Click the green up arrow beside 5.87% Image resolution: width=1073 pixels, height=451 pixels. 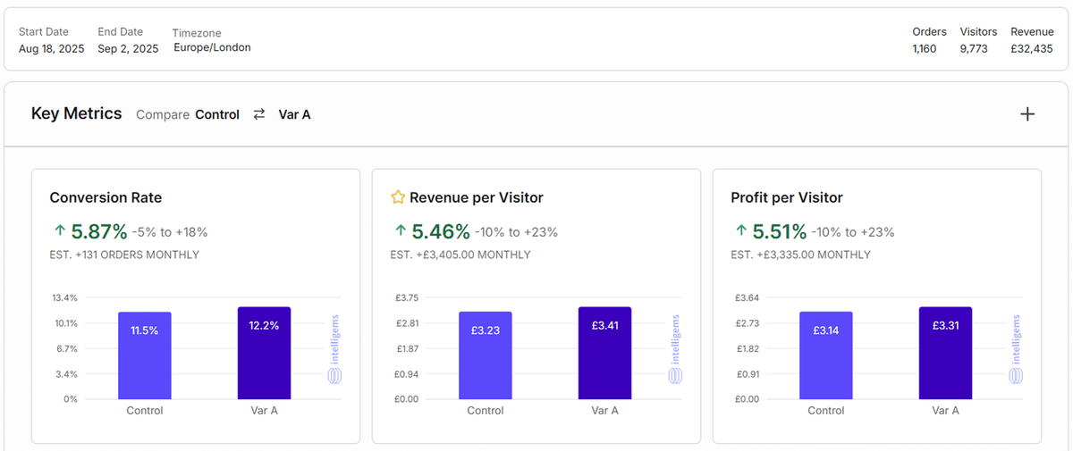(x=59, y=232)
